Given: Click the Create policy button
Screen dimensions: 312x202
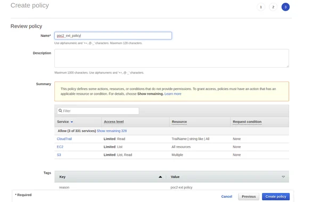Looking at the screenshot, I should pos(276,197).
